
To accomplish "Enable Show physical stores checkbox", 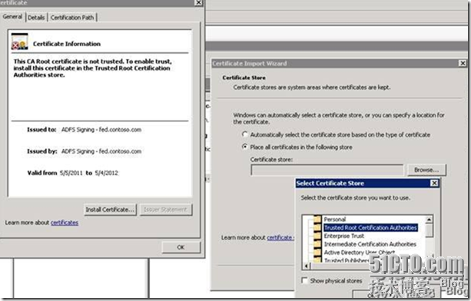I will tap(304, 280).
